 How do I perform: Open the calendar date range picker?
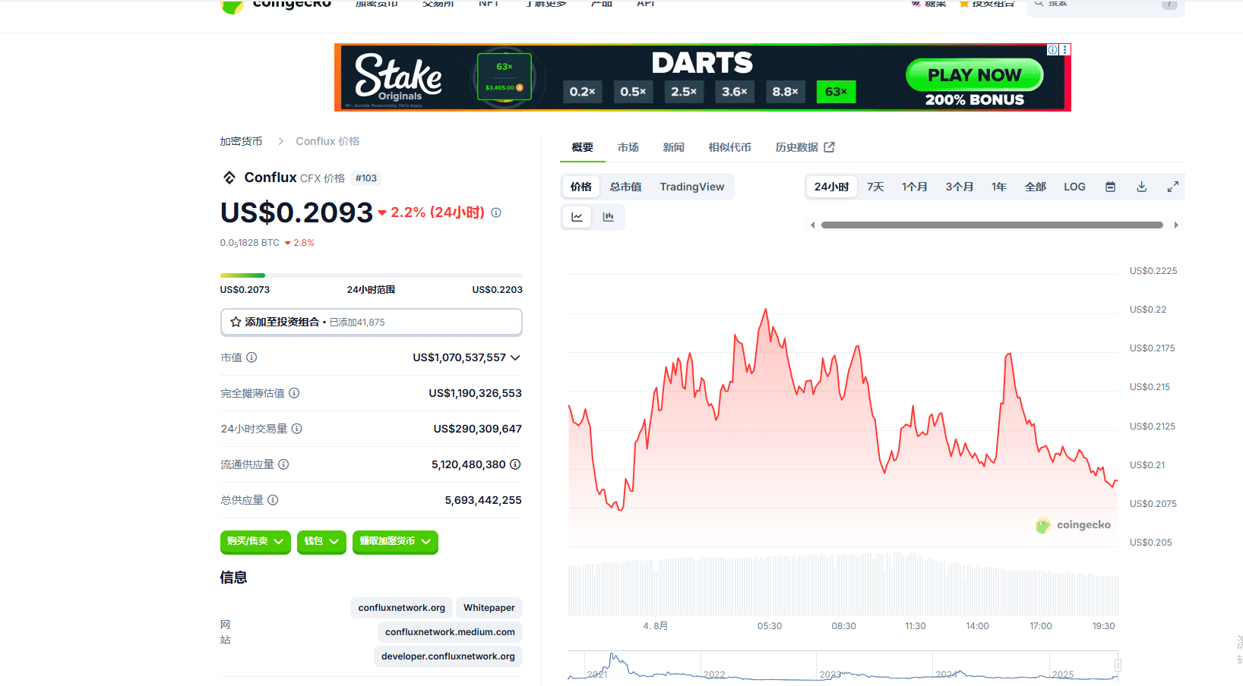[x=1110, y=187]
